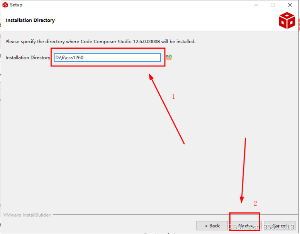Open the folder browse icon
The image size is (300, 234).
coord(169,58)
